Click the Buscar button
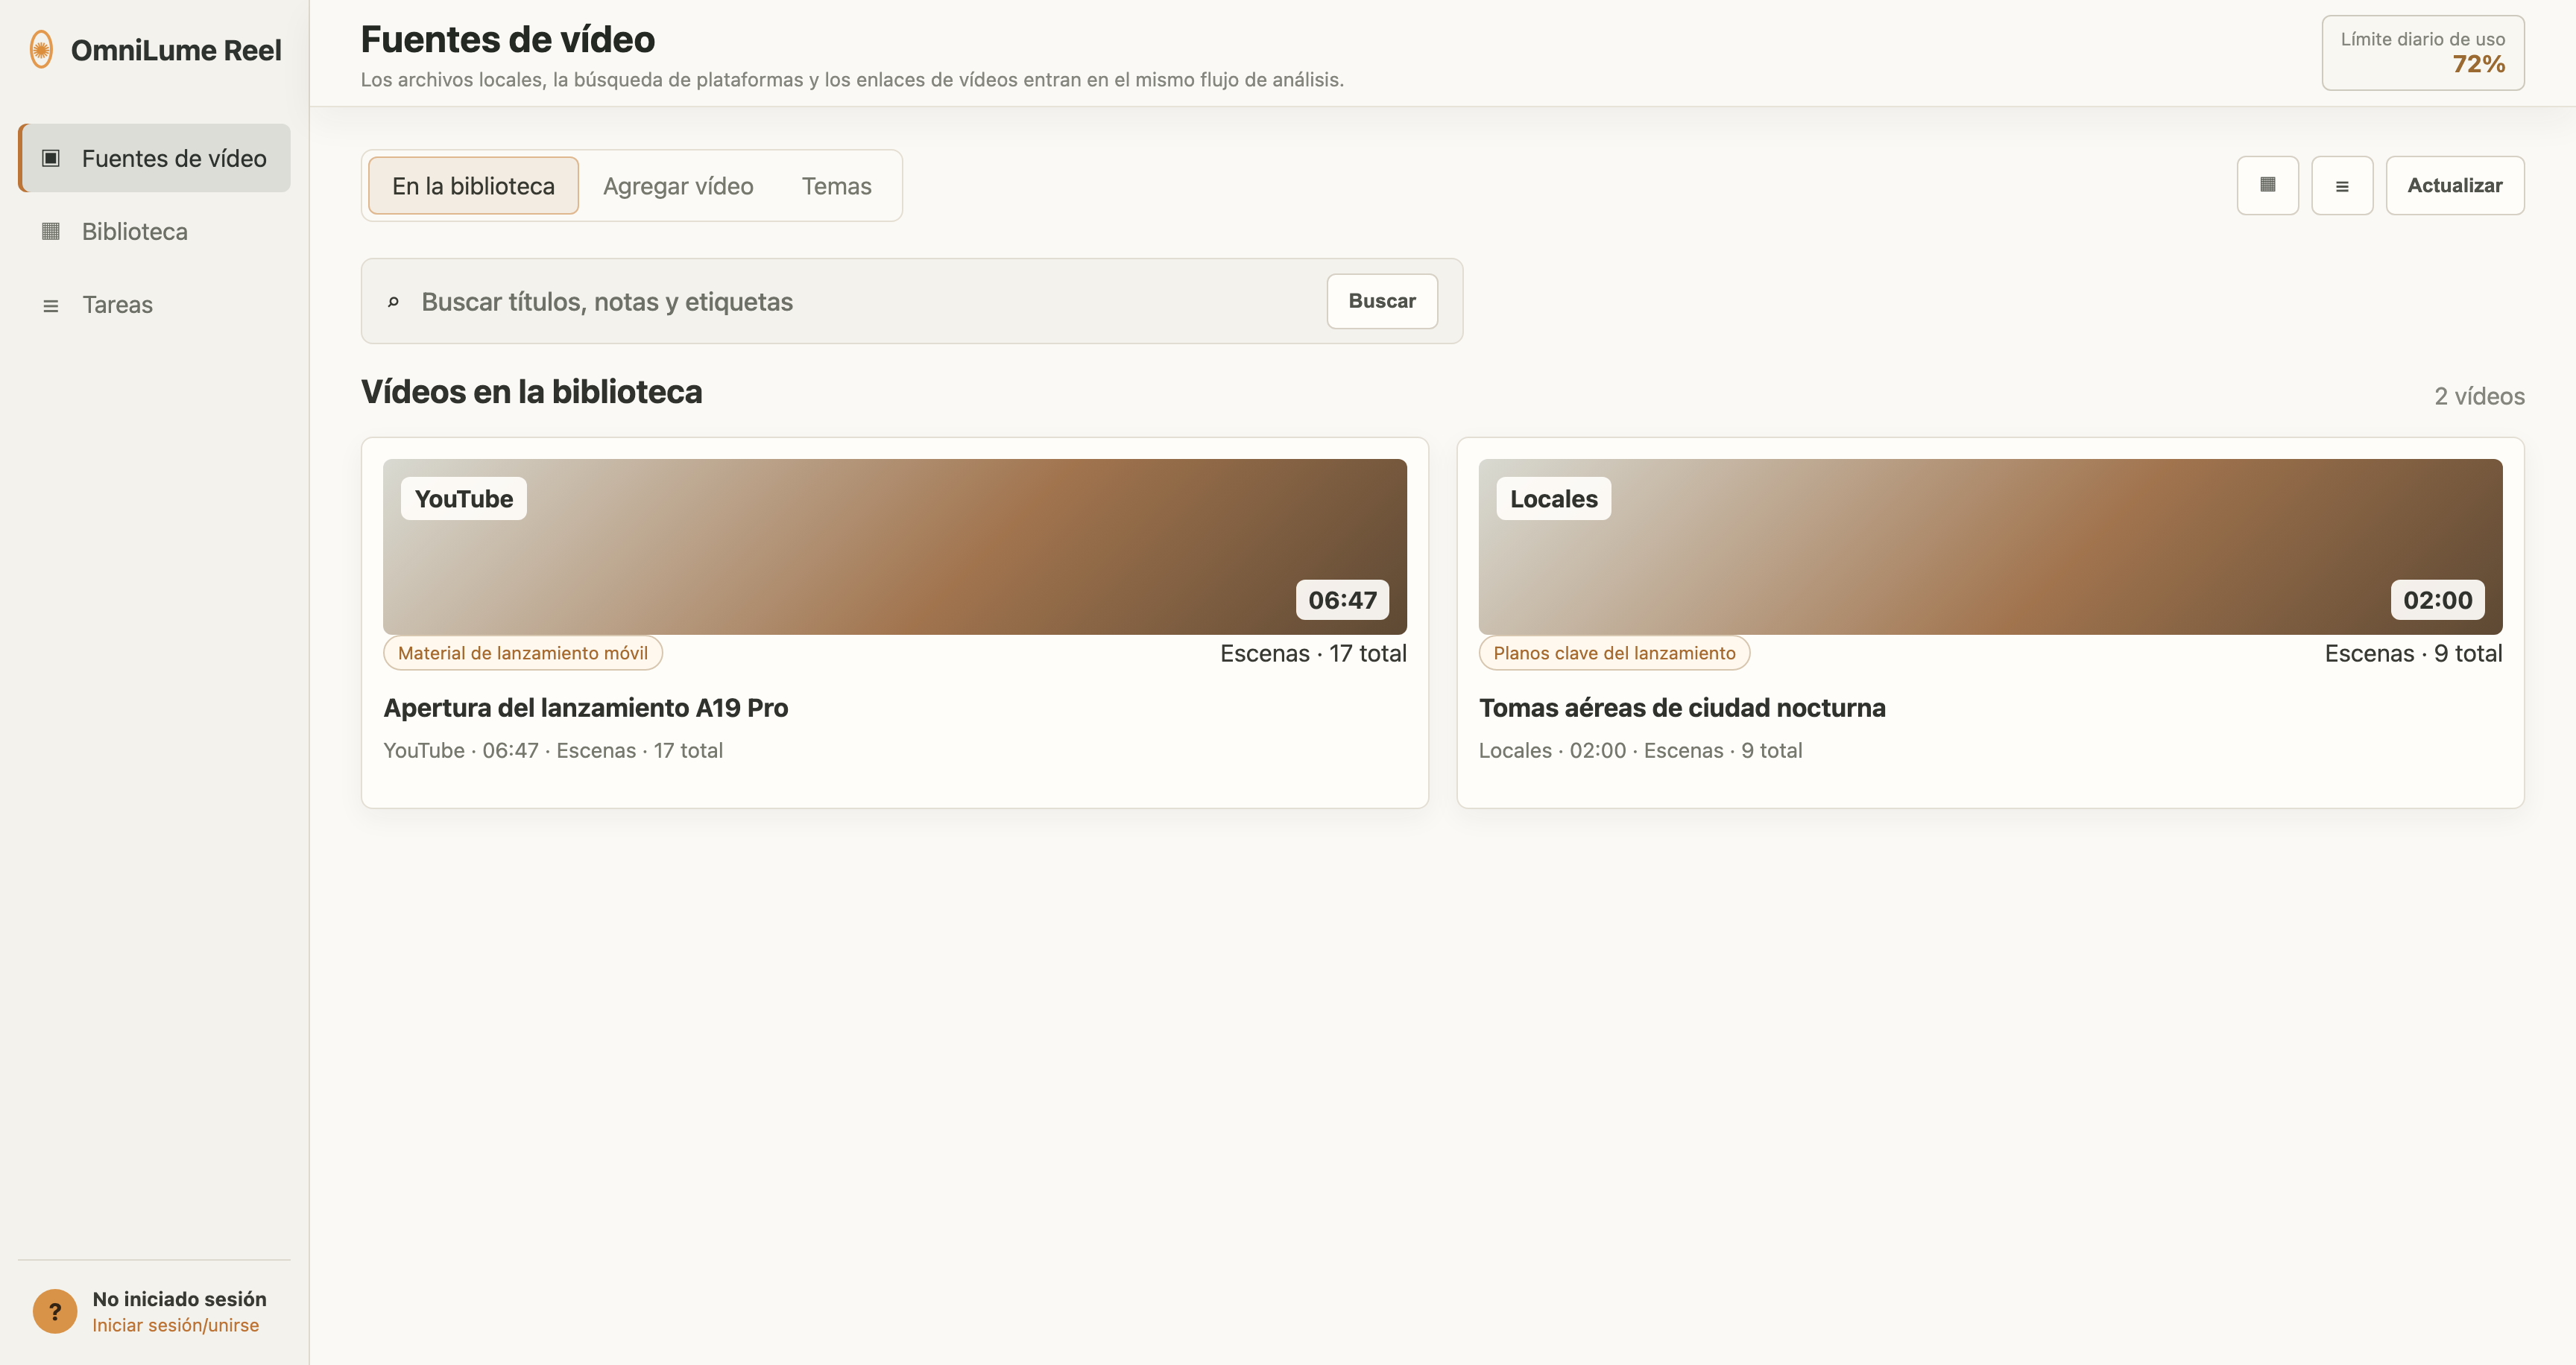The height and width of the screenshot is (1365, 2576). tap(1382, 301)
